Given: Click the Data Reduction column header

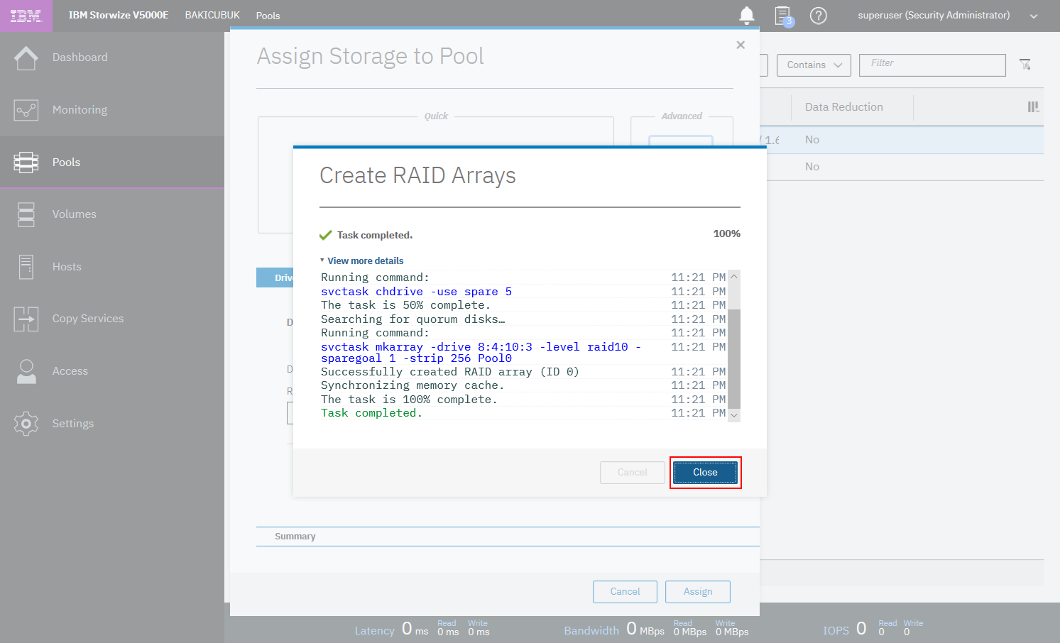Looking at the screenshot, I should coord(844,107).
